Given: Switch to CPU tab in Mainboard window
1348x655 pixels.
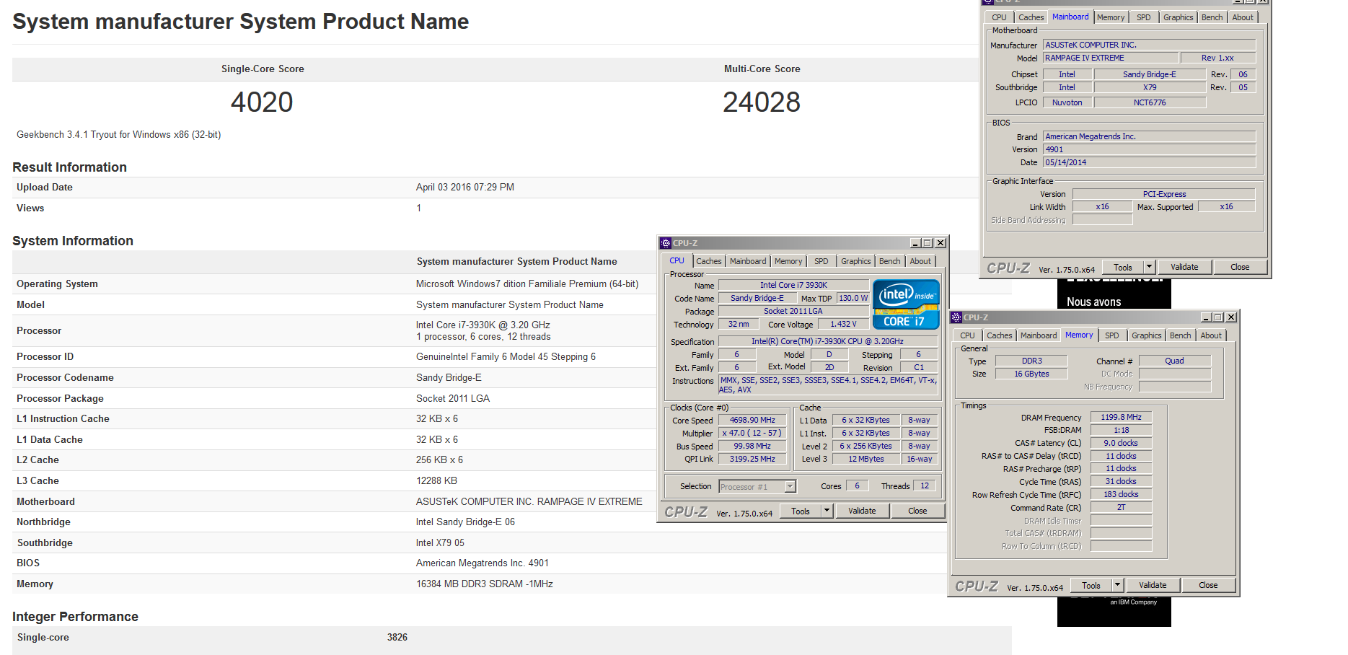Looking at the screenshot, I should click(1000, 17).
